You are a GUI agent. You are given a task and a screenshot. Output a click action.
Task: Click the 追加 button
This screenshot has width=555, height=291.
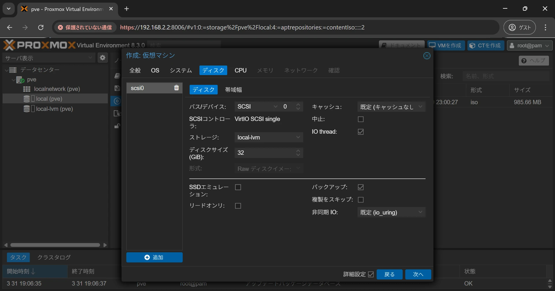tap(154, 258)
